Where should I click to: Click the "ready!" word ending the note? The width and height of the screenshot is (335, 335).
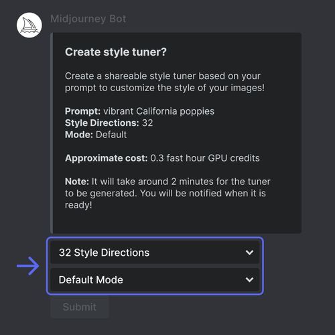point(78,205)
